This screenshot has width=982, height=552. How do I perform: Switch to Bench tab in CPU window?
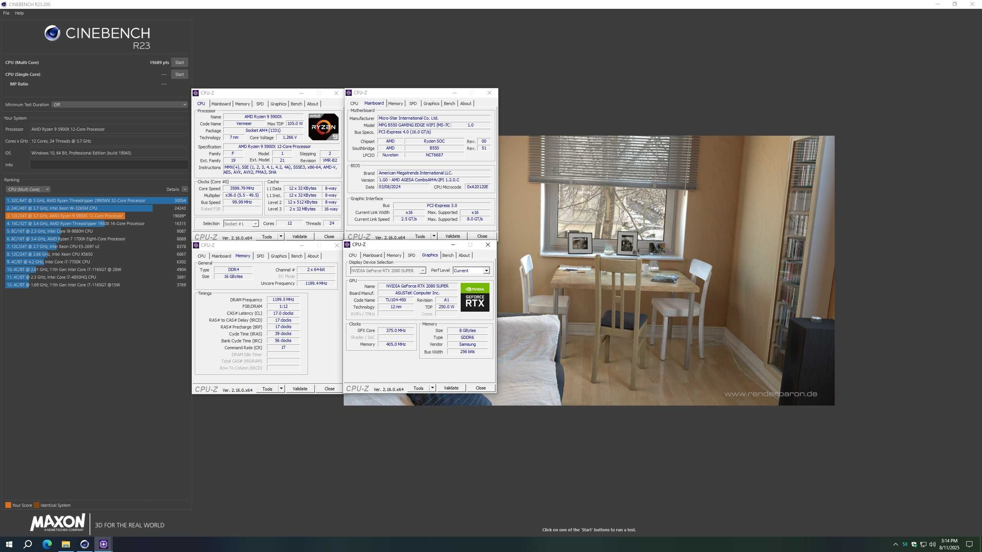point(296,104)
